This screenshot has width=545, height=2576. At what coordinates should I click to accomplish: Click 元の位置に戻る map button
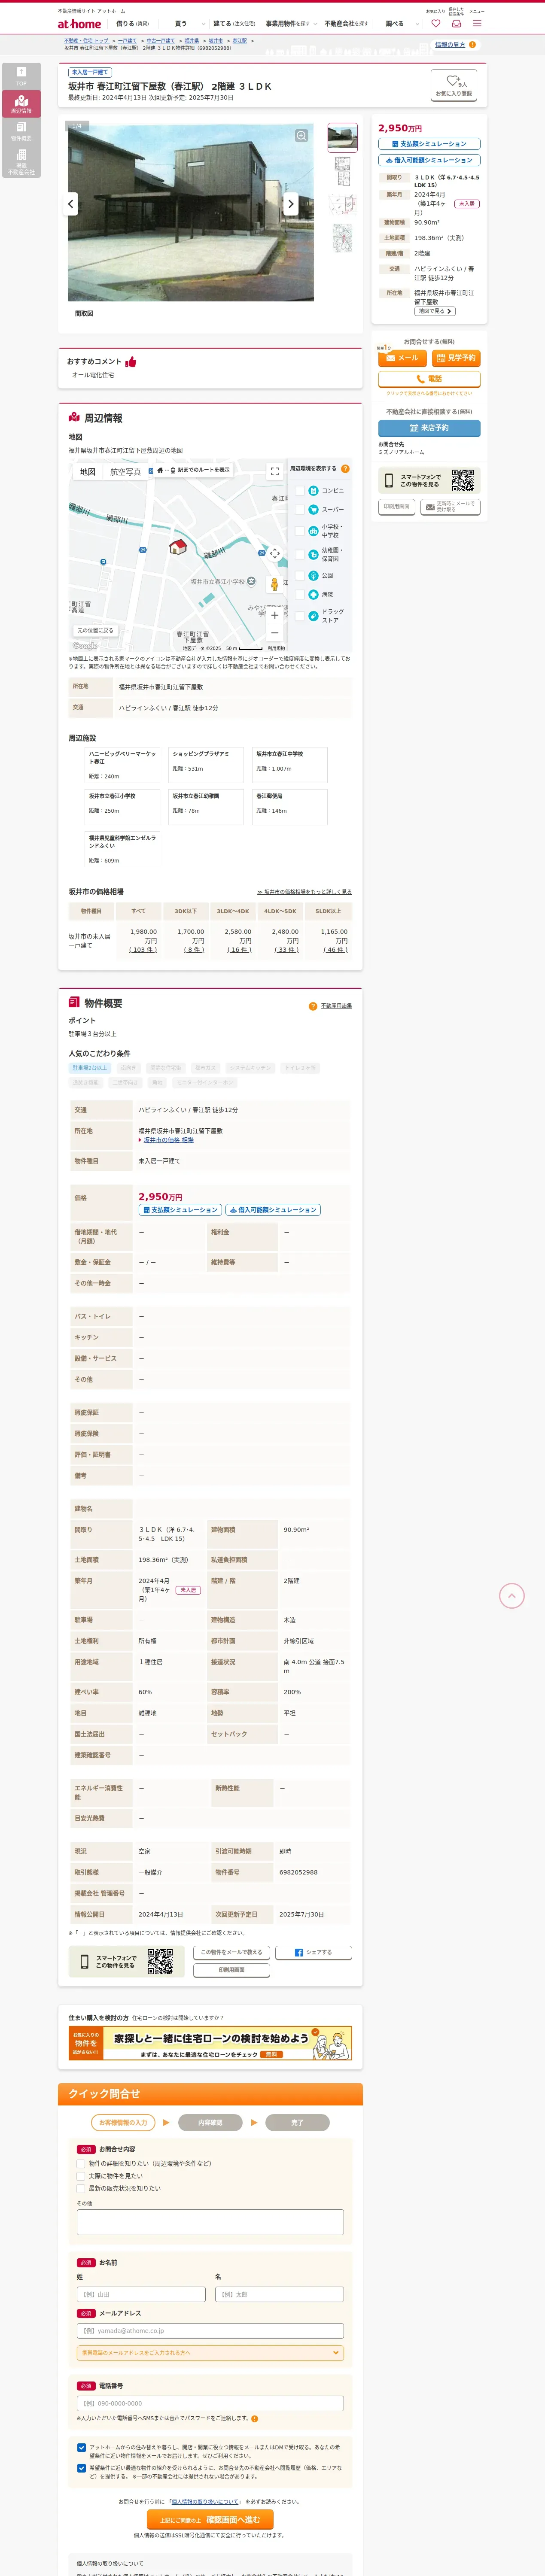tap(95, 631)
